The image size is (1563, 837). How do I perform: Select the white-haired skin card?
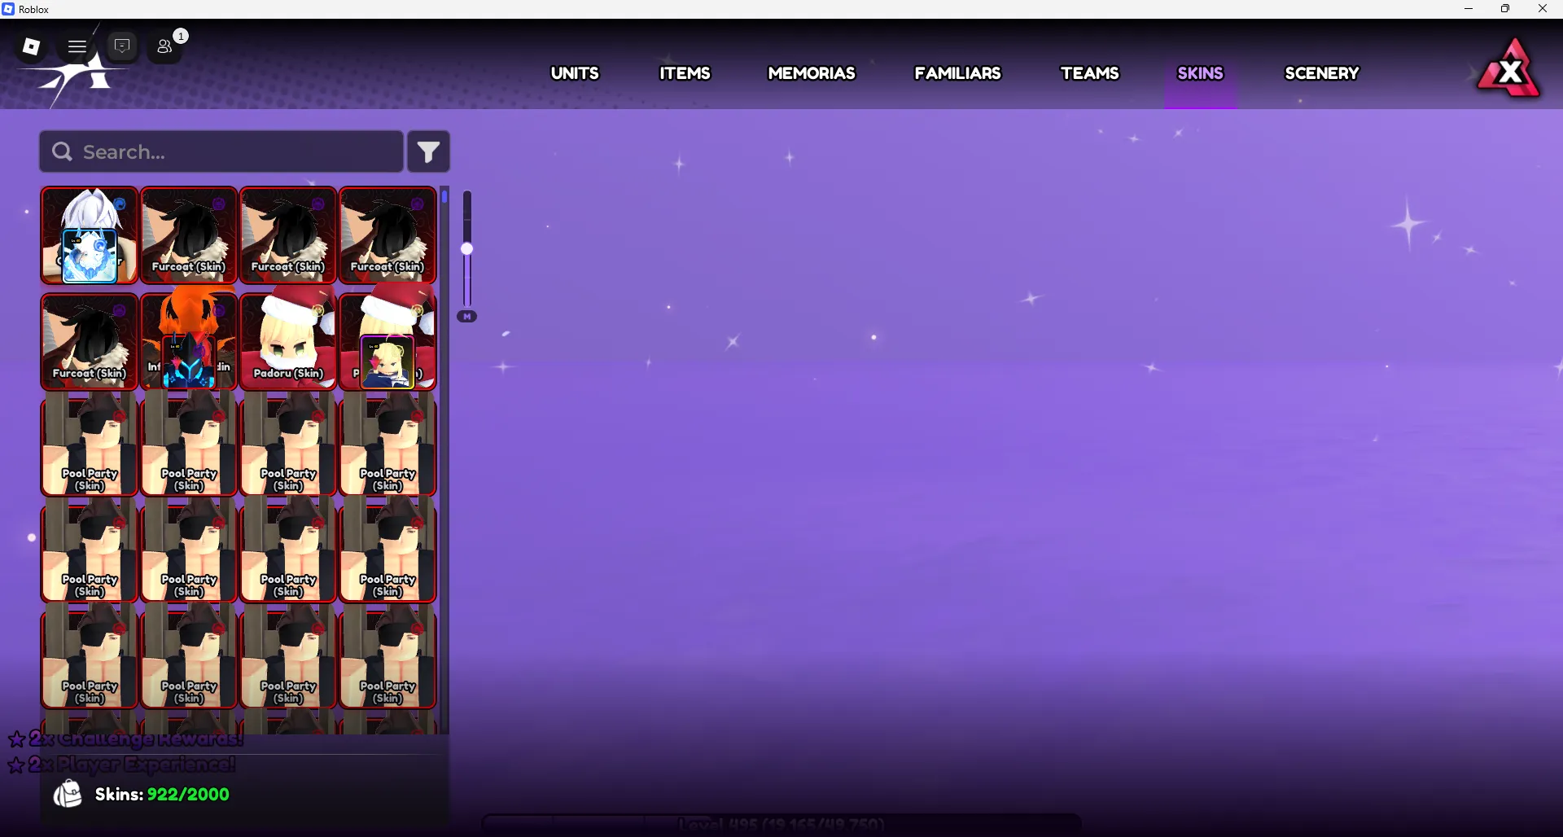coord(90,235)
